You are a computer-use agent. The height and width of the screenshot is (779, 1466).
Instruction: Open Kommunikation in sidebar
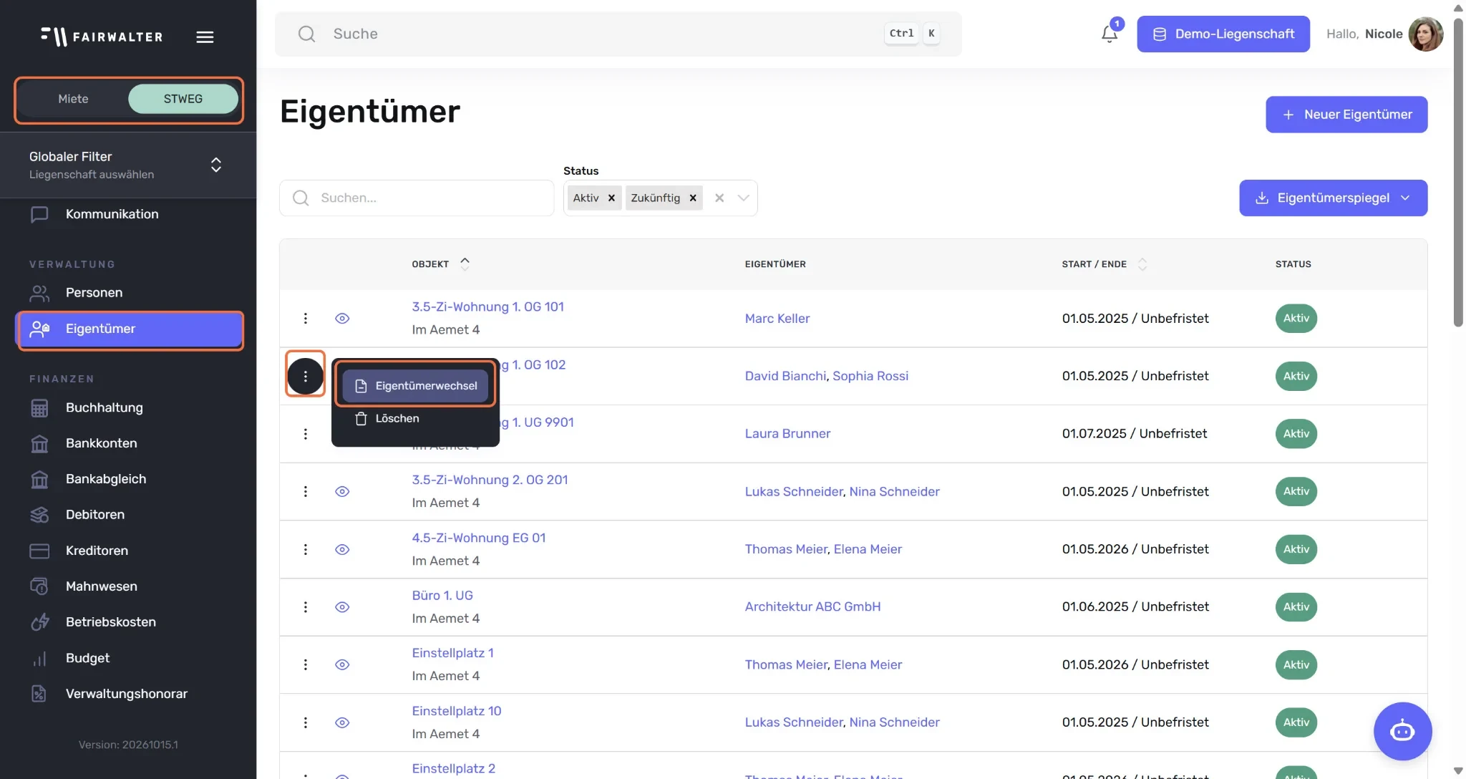coord(112,214)
